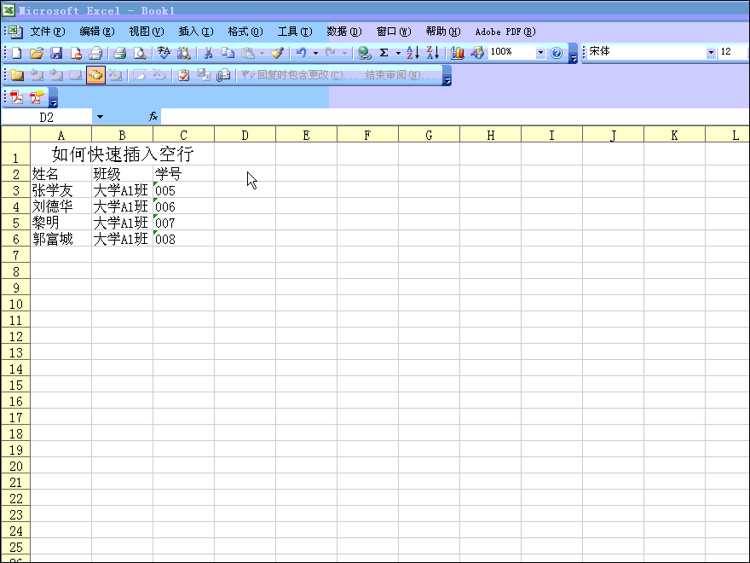The height and width of the screenshot is (563, 750).
Task: Open the 宋体 font name dropdown
Action: [711, 53]
